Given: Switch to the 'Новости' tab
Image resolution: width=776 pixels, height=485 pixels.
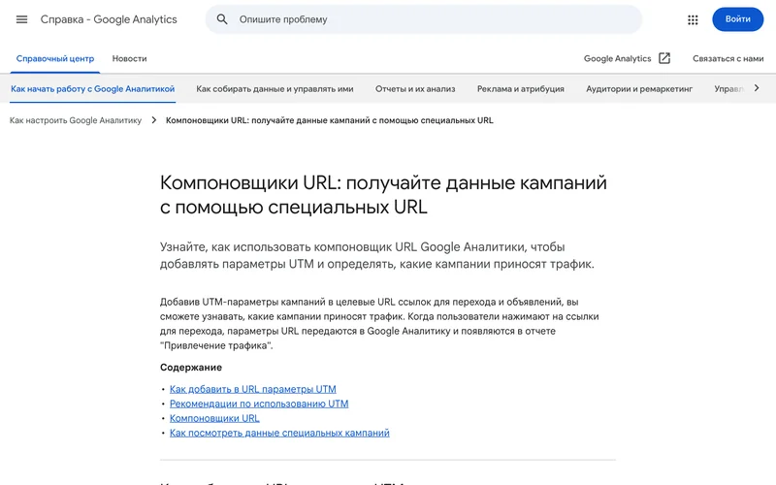Looking at the screenshot, I should 130,58.
